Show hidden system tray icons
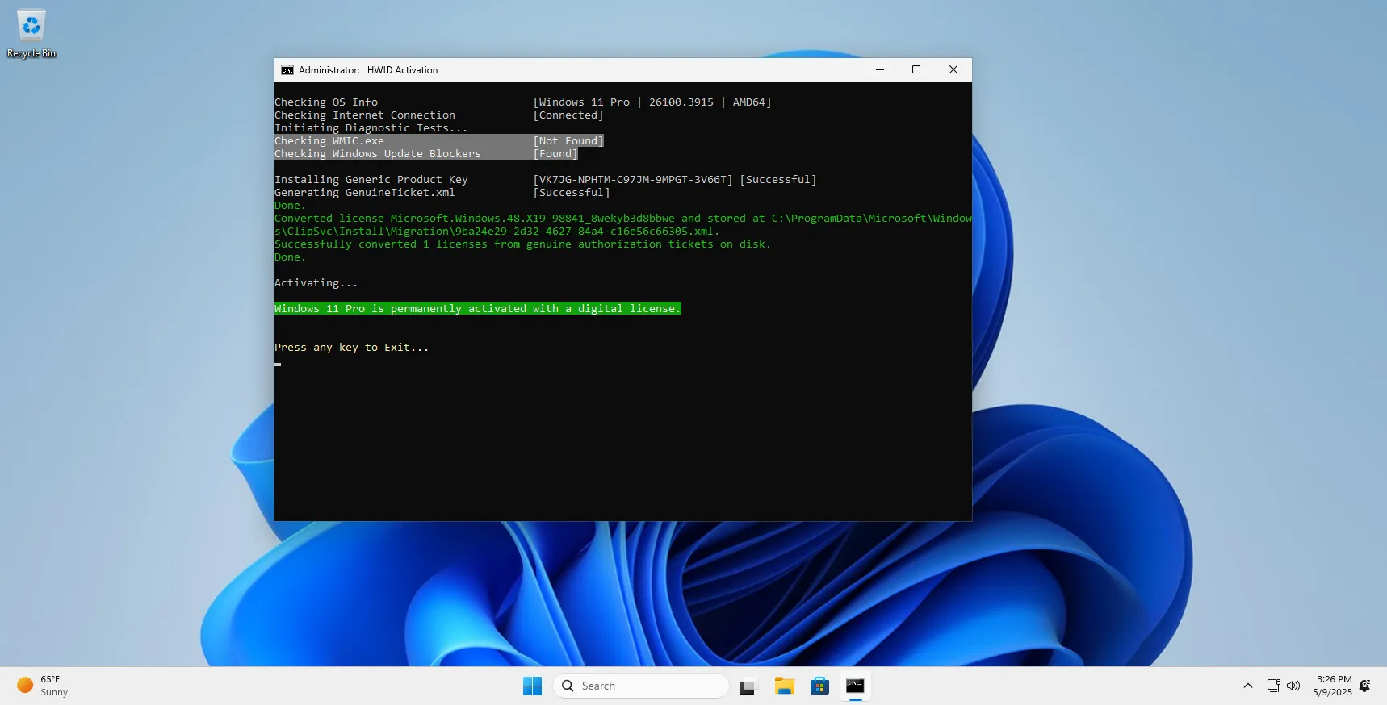Screen dimensions: 1387x705 coord(1248,686)
